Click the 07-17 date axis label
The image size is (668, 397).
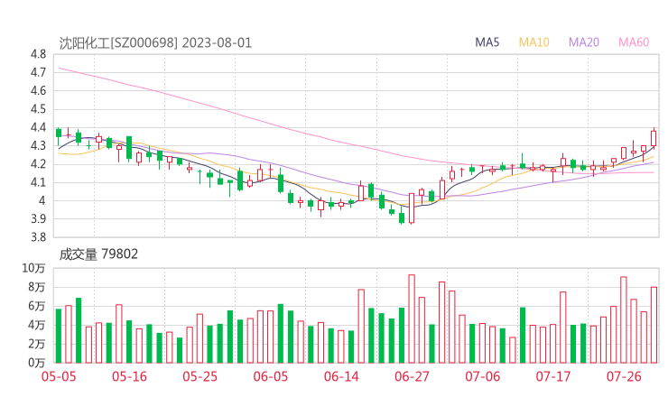click(553, 376)
